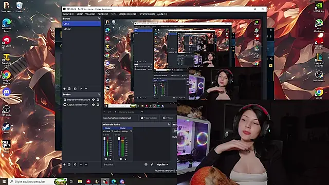Click the Windows taskbar search box
The image size is (329, 185).
point(38,181)
